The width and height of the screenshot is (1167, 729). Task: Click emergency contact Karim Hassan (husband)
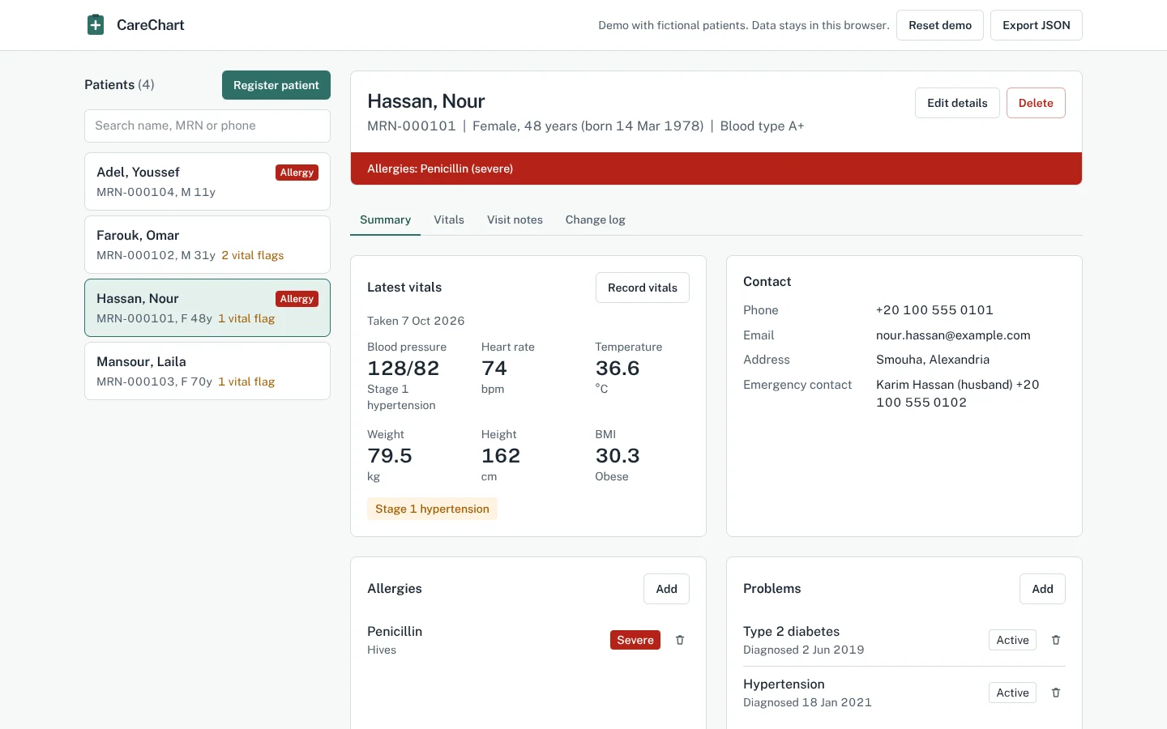[944, 385]
